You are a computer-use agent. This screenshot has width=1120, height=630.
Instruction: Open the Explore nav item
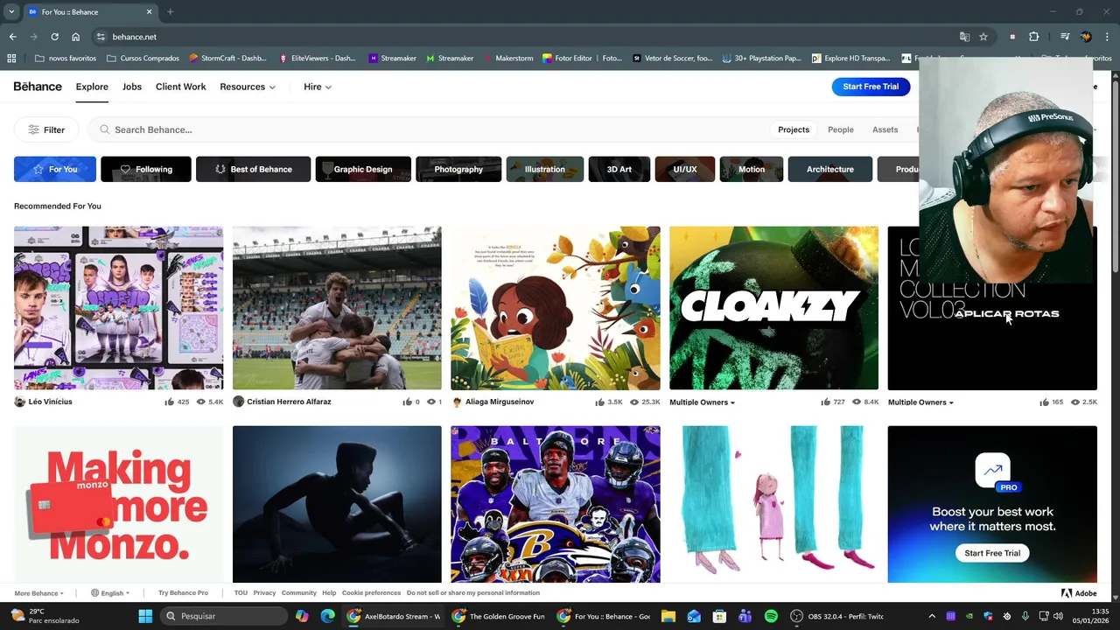coord(92,87)
